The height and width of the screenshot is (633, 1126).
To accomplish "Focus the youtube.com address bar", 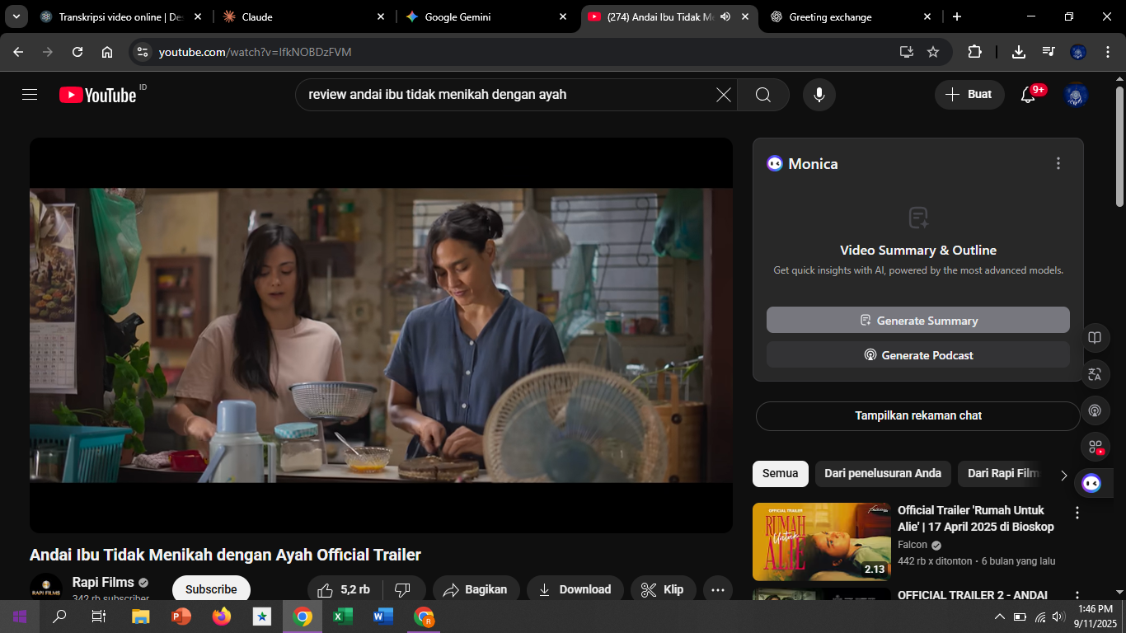I will point(519,52).
